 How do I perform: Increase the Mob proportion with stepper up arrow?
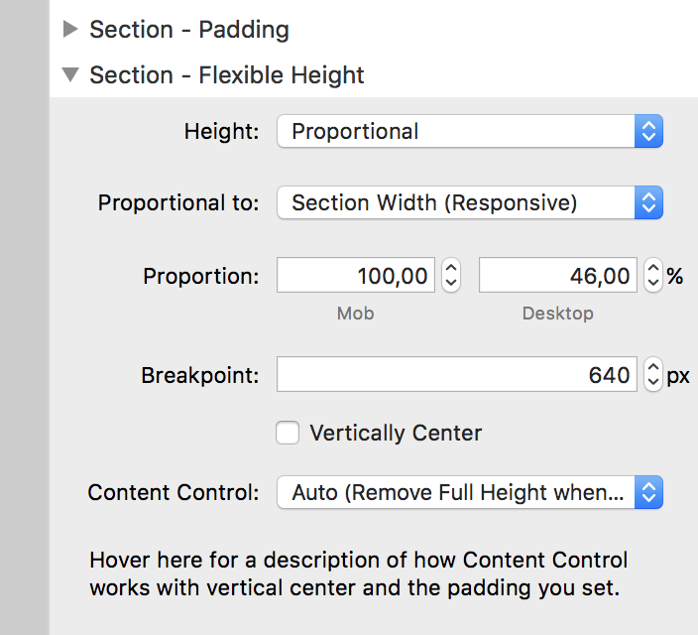[x=451, y=269]
